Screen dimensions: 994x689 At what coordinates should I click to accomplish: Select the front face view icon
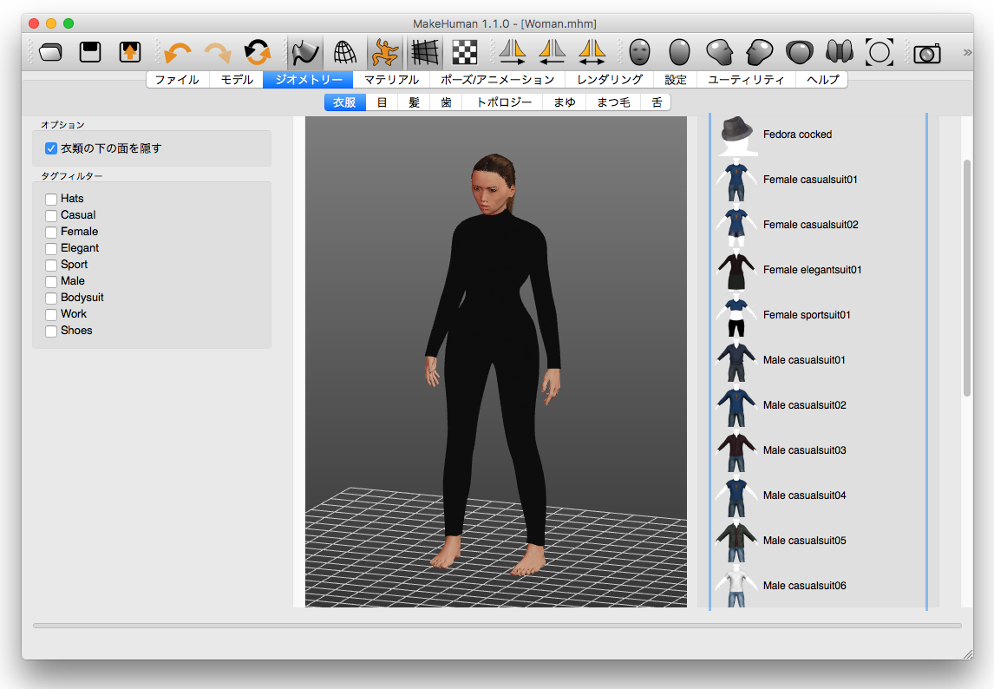click(x=639, y=52)
